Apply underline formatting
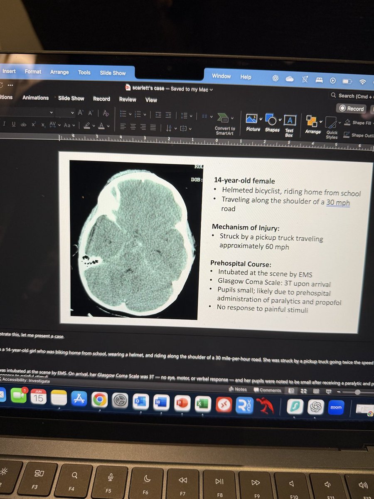Viewport: 374px width, 499px height. coord(14,124)
